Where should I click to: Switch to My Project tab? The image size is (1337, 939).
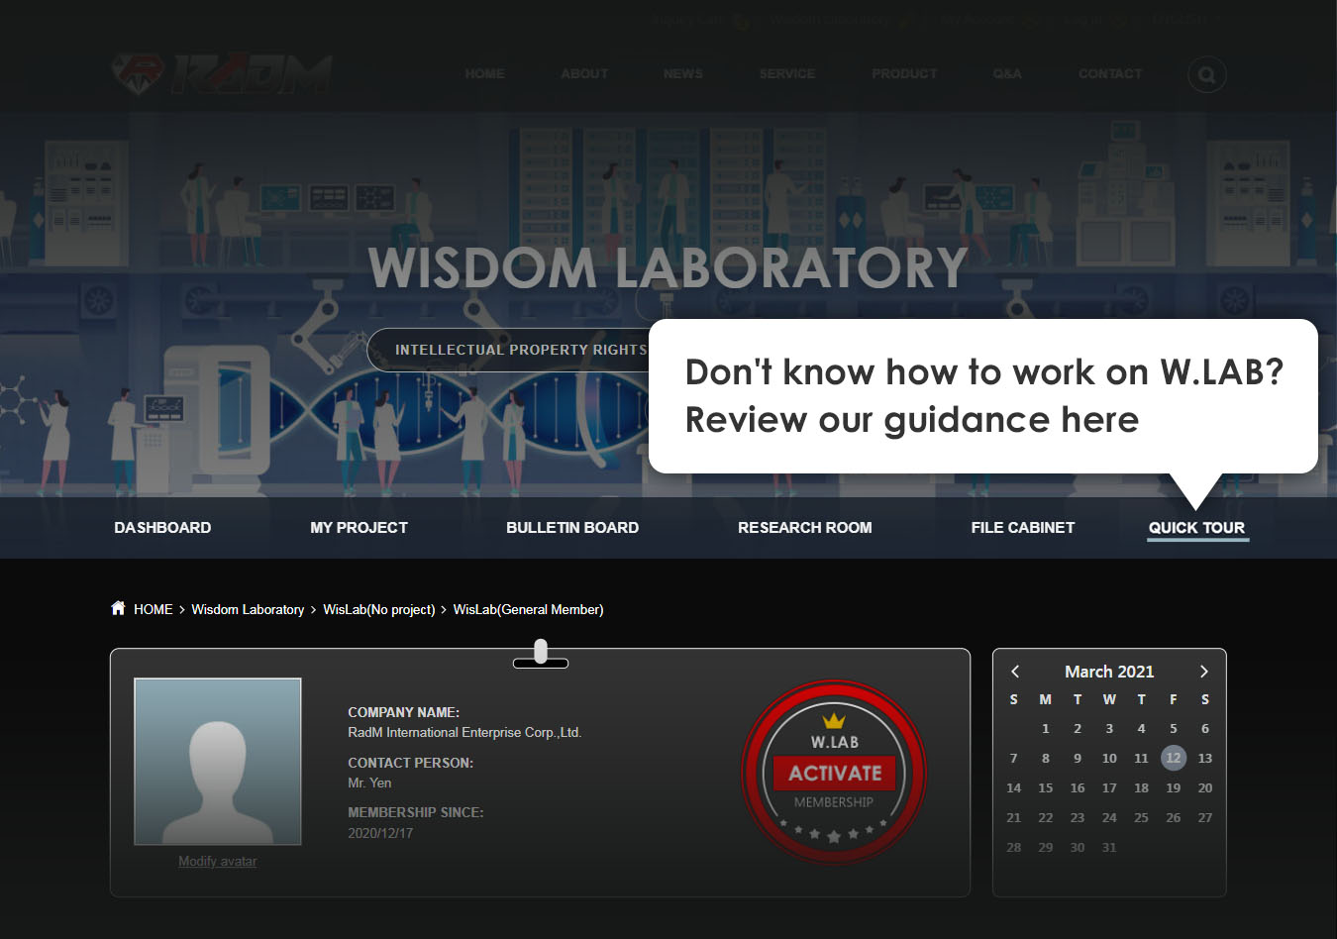[x=359, y=528]
